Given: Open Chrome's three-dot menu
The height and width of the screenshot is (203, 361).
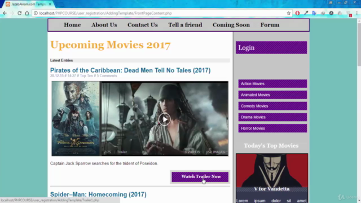Looking at the screenshot, I should tap(357, 13).
